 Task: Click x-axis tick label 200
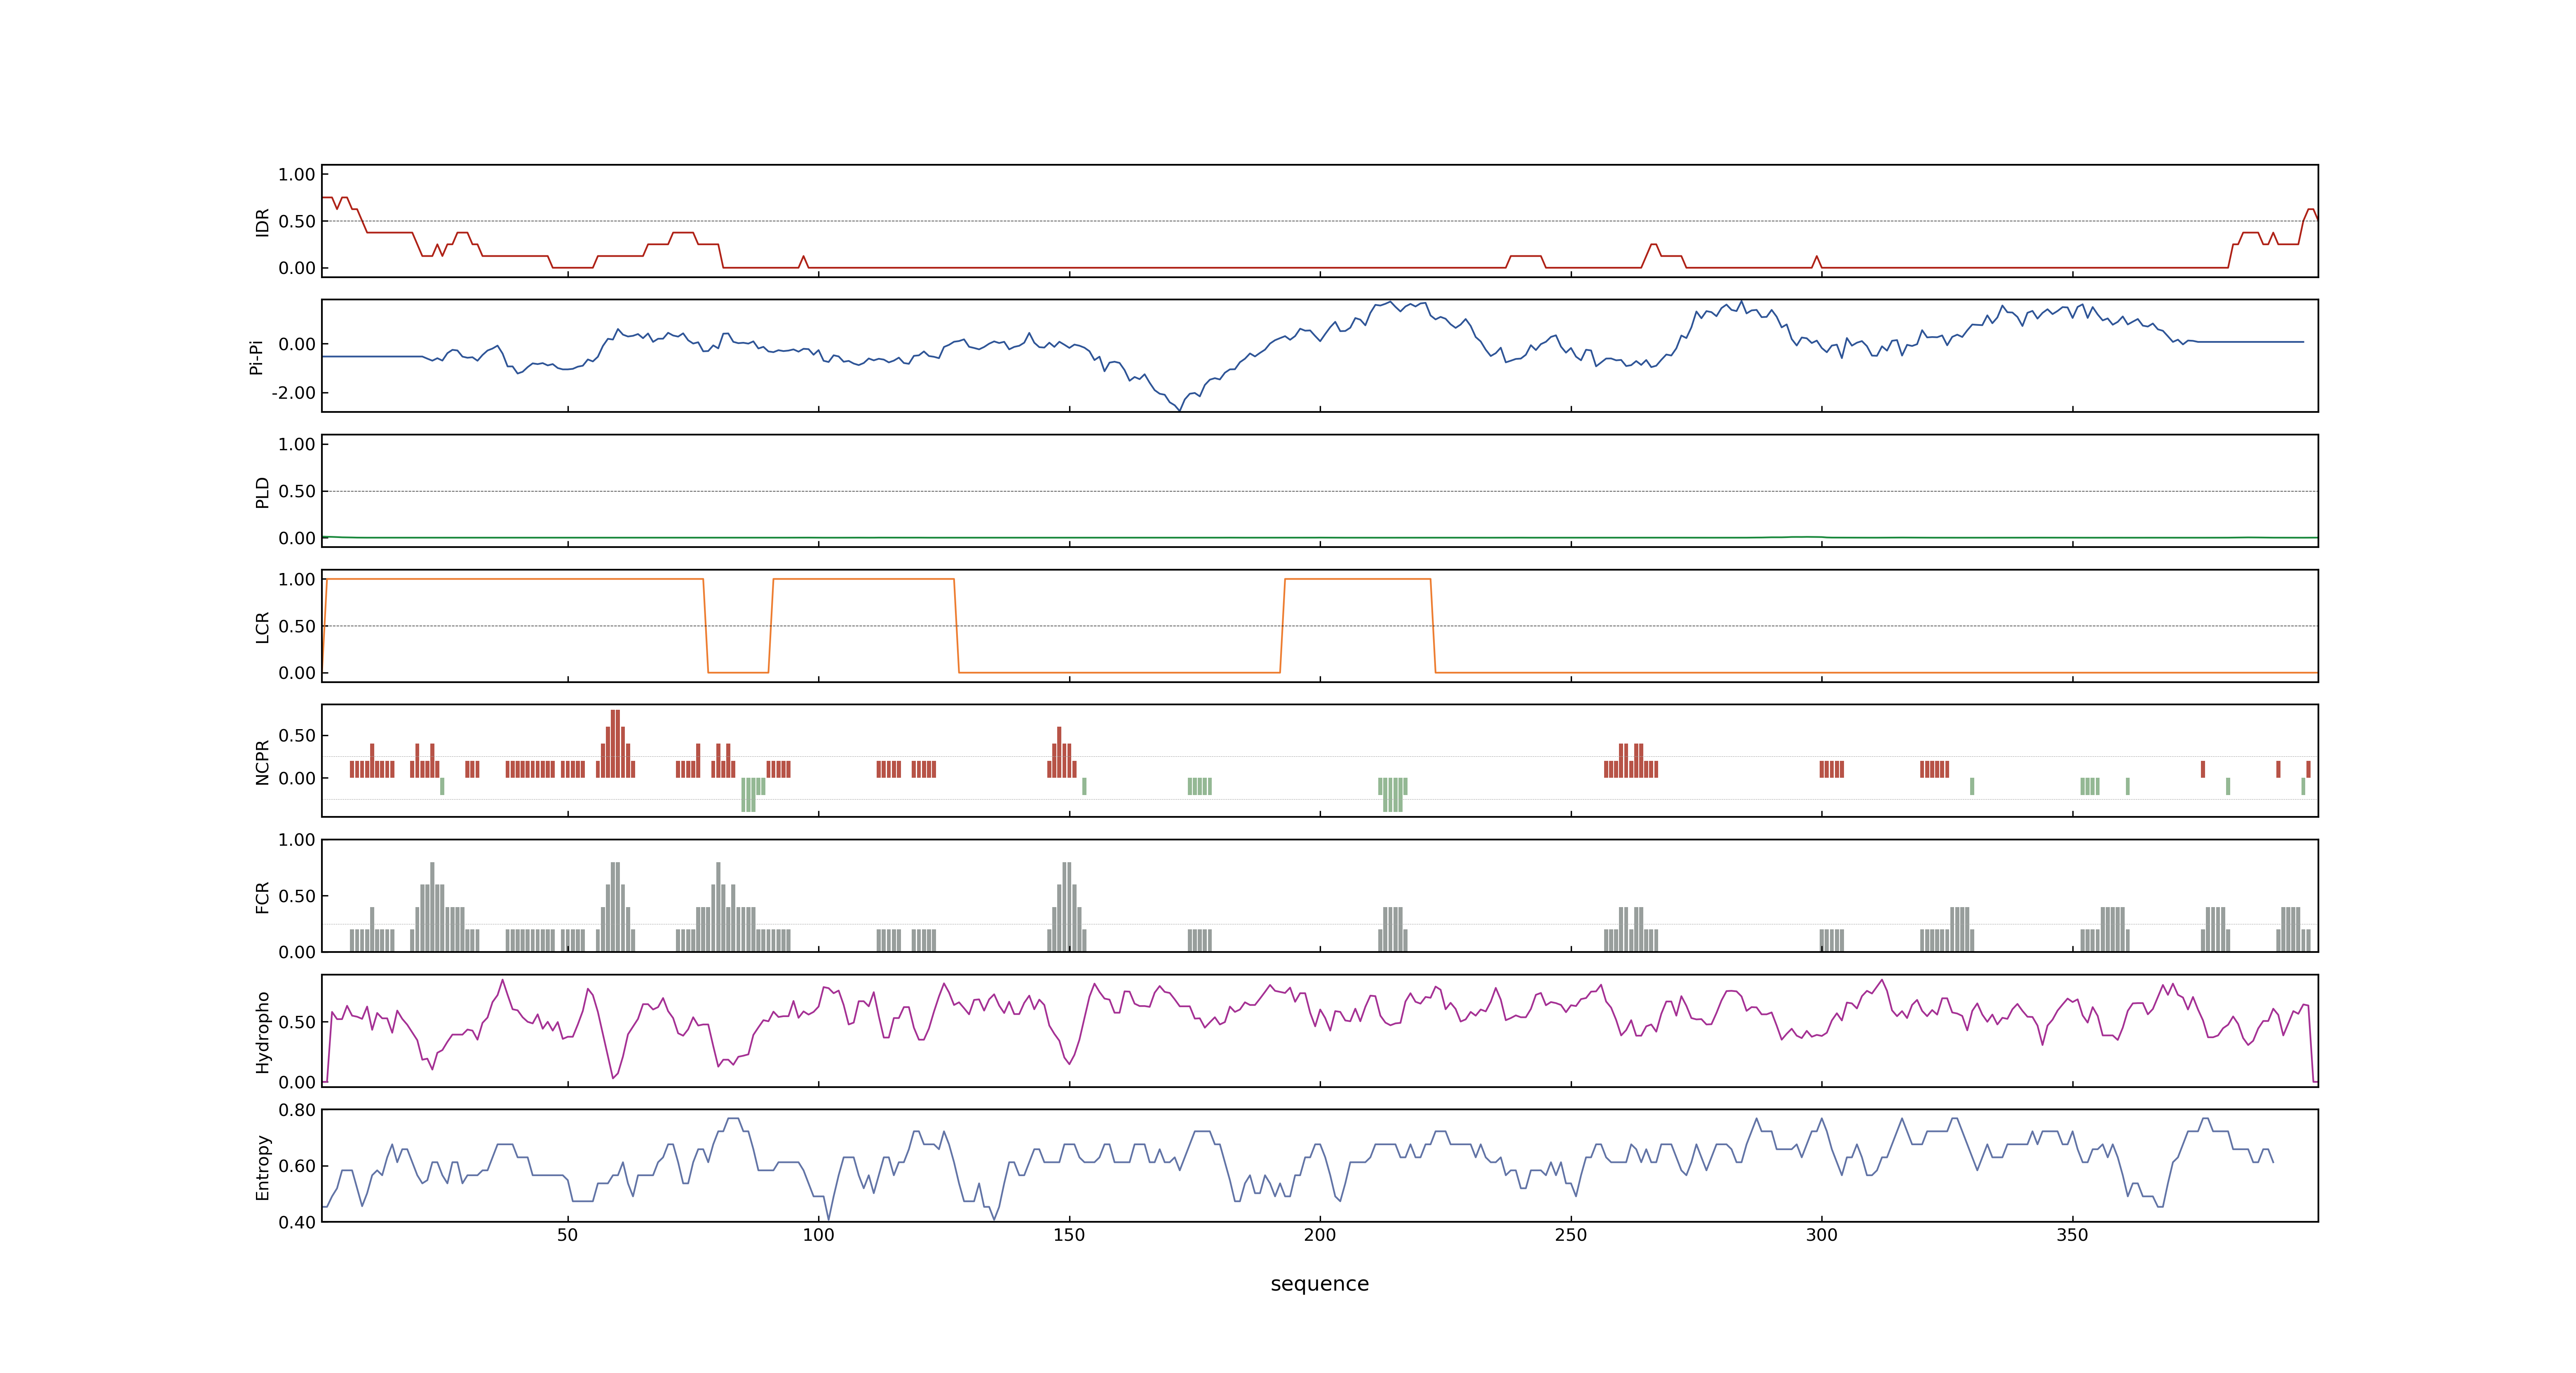click(x=1320, y=1235)
